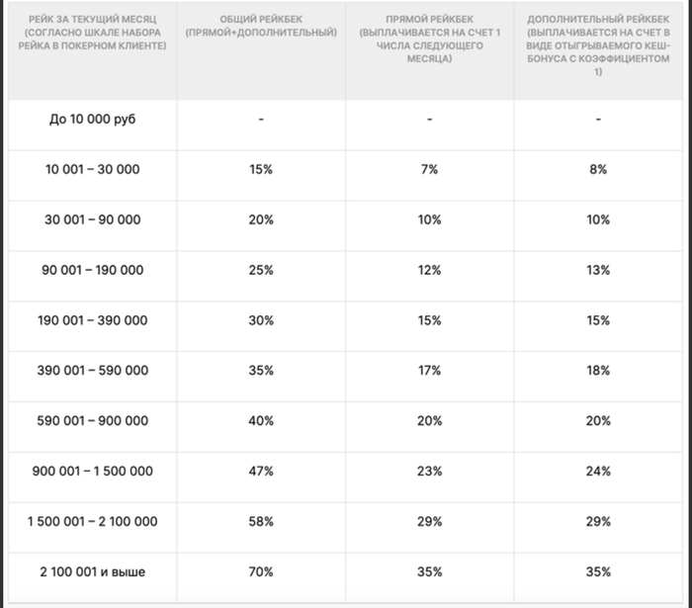Select the '10 001 – 30 000' rake range
Image resolution: width=692 pixels, height=608 pixels.
92,169
